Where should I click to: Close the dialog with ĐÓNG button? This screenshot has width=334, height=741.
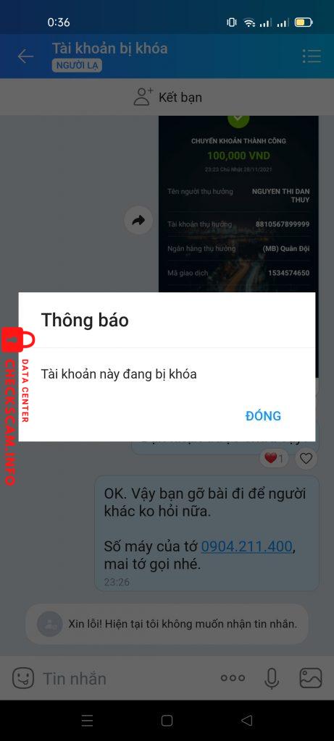(263, 416)
